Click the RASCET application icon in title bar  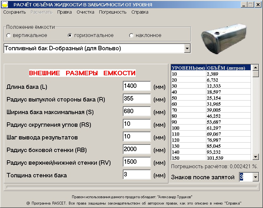[5, 4]
